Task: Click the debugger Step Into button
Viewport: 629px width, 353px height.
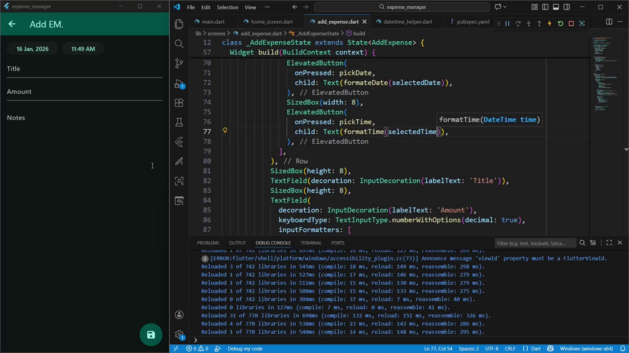Action: [x=529, y=24]
